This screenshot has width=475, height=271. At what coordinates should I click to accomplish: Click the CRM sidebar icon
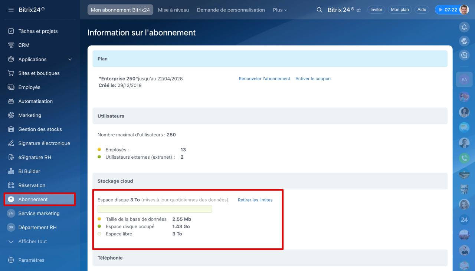tap(11, 45)
